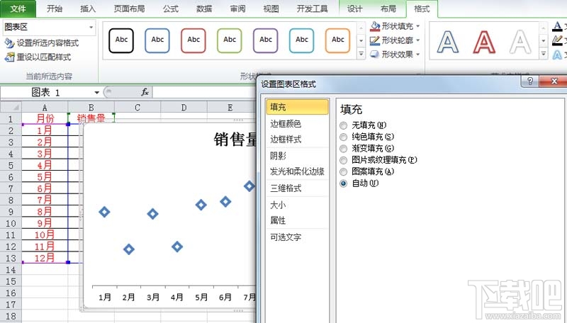Select the orange outlined Abc shape style
The width and height of the screenshot is (567, 323).
pos(338,40)
